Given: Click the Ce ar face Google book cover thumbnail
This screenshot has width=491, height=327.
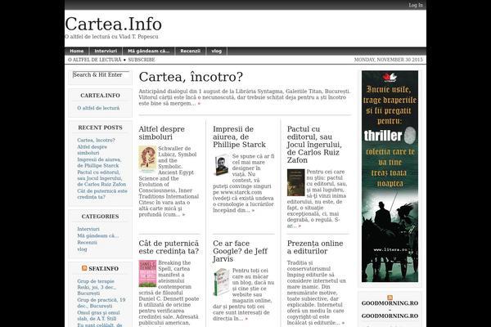Looking at the screenshot, I should click(222, 282).
